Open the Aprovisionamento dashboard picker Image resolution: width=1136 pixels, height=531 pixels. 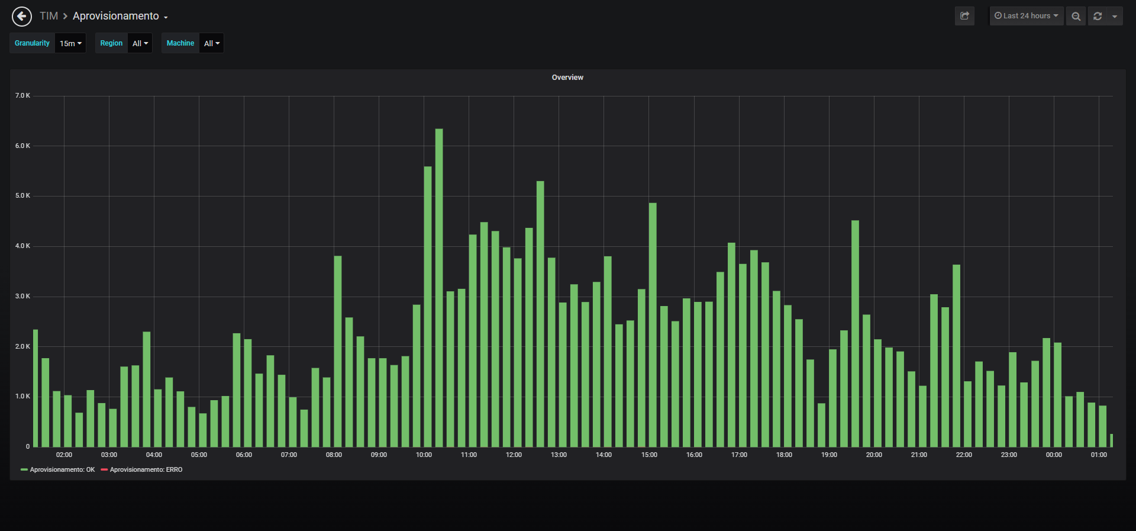point(120,16)
